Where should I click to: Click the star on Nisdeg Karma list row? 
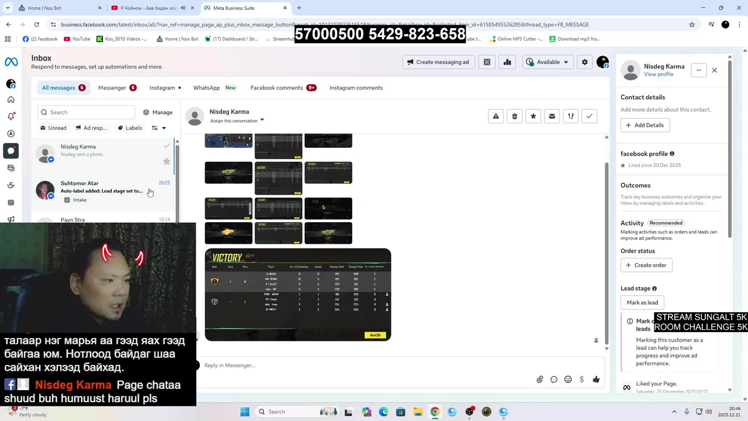pos(167,161)
